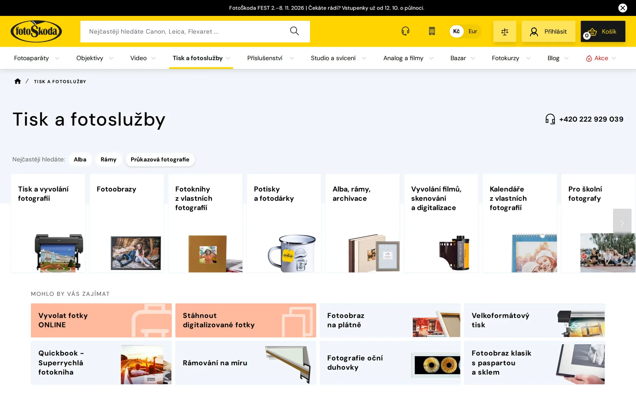Open Alba, rámy, archivace card
The height and width of the screenshot is (398, 636).
click(x=362, y=223)
